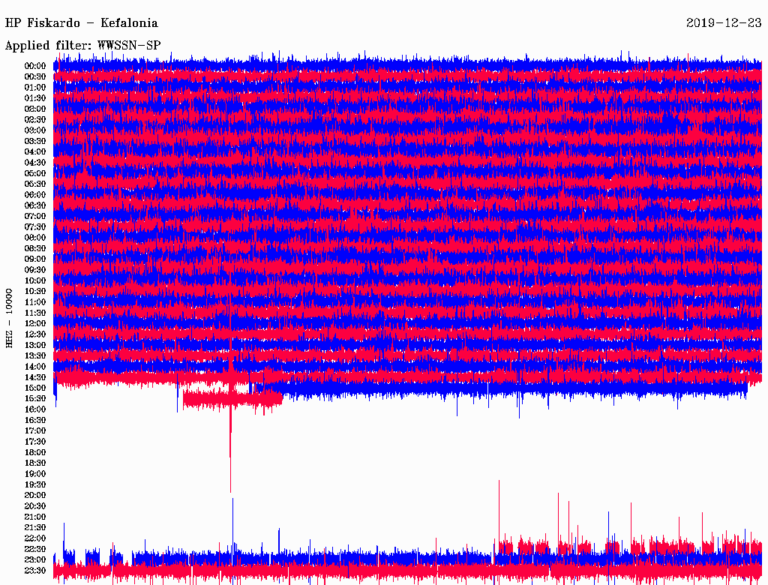Select the 03:30 time label
The image size is (768, 585).
tap(35, 141)
